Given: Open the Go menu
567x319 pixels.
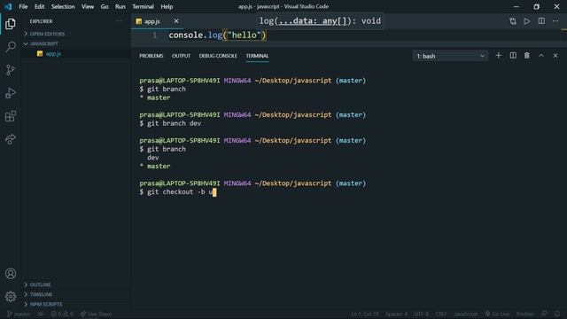Looking at the screenshot, I should pyautogui.click(x=105, y=6).
